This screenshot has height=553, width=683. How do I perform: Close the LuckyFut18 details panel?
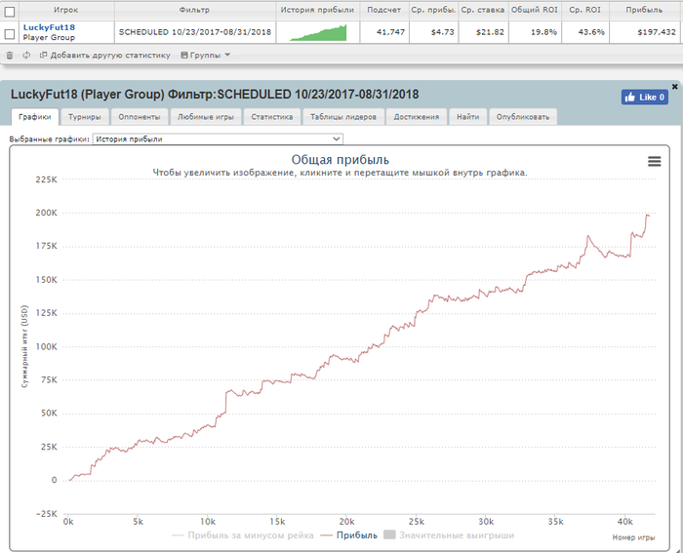[675, 87]
